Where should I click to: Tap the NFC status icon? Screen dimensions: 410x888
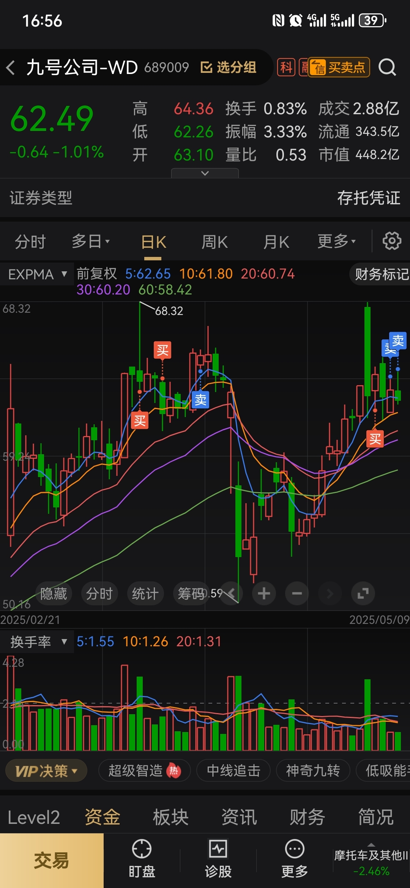coord(278,20)
